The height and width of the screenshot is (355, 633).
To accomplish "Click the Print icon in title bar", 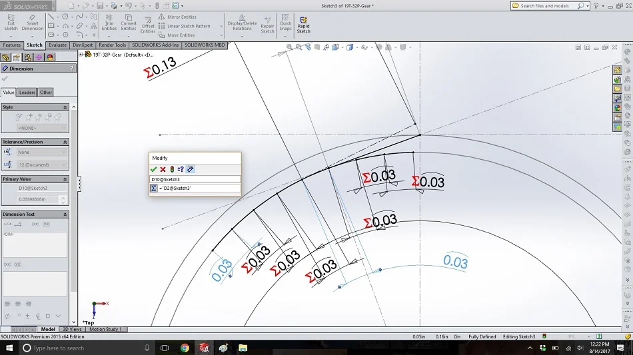I will tap(114, 5).
